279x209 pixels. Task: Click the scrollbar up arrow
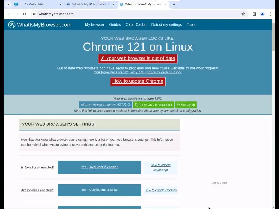[x=273, y=21]
